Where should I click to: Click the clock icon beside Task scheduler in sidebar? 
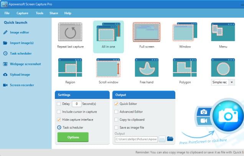pos(5,53)
